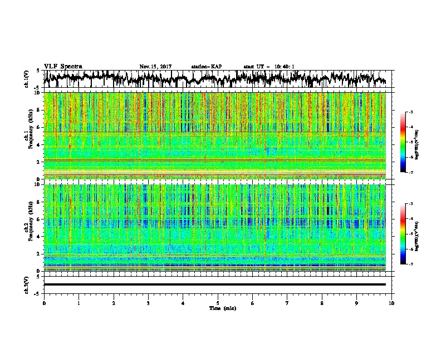This screenshot has height=340, width=441.
Task: Click inside the ch.1 spectrogram panel
Action: (x=215, y=136)
